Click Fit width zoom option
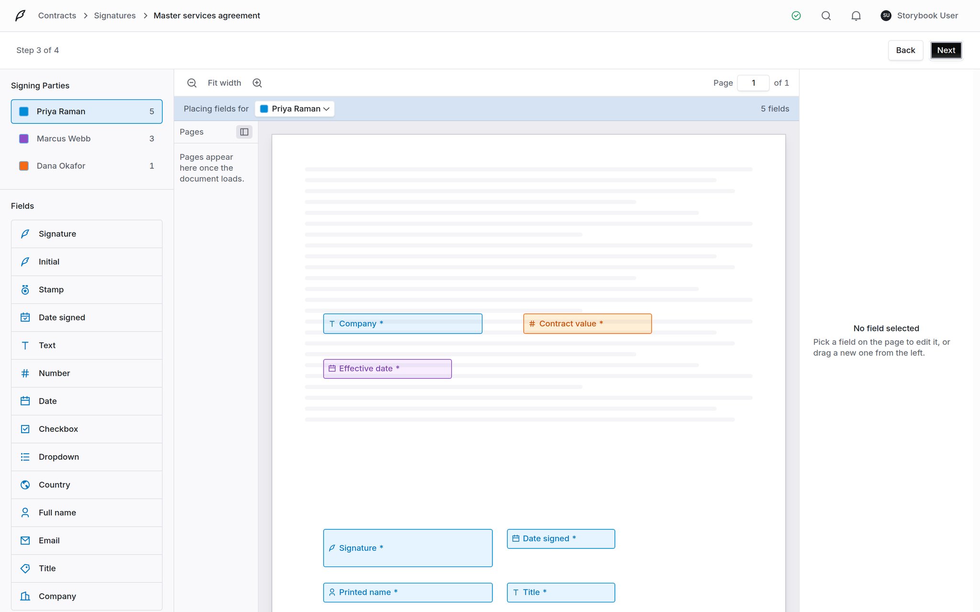 tap(224, 83)
